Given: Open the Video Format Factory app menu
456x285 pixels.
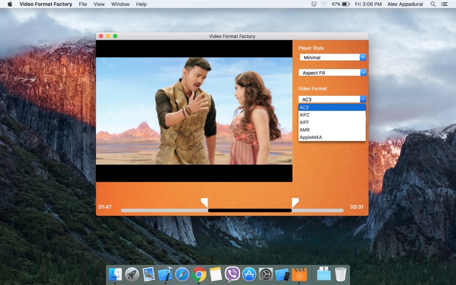Looking at the screenshot, I should coord(46,4).
